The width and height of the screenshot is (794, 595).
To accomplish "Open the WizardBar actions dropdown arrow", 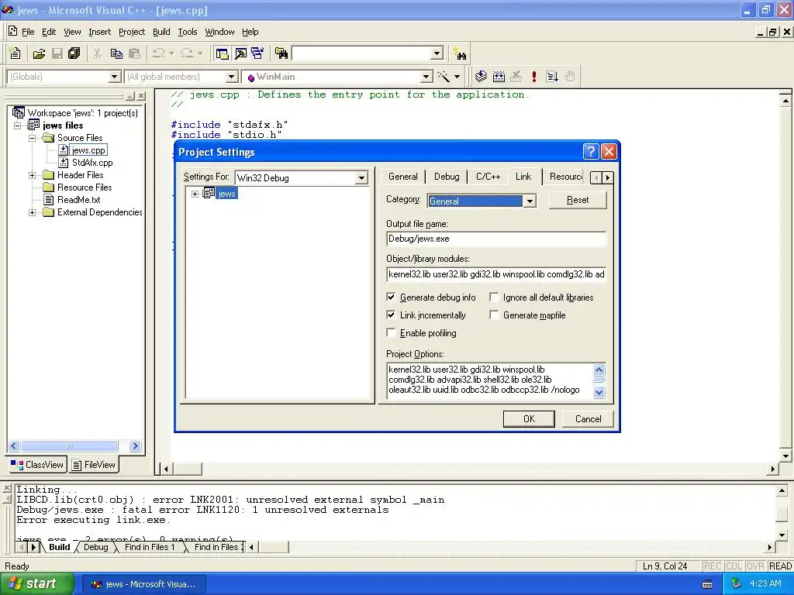I will [x=457, y=77].
